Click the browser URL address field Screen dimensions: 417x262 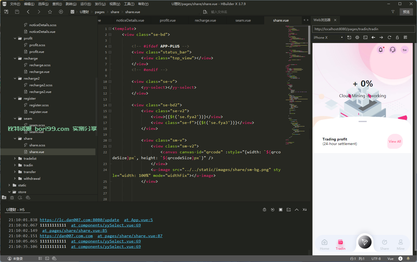(364, 29)
